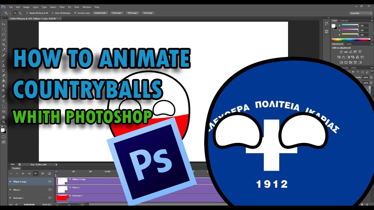The height and width of the screenshot is (210, 374).
Task: Open the Color panel options menu
Action: click(x=371, y=21)
